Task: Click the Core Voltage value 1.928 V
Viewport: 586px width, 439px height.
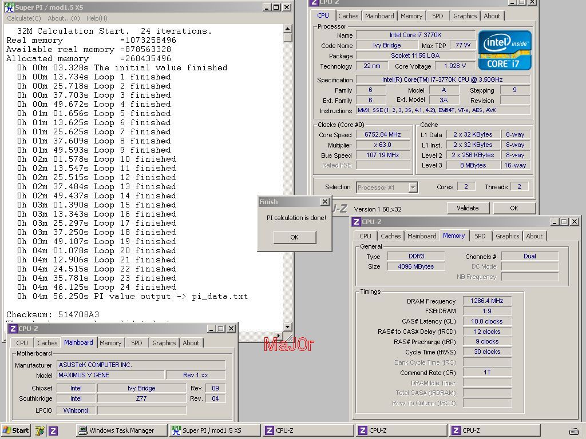Action: coord(455,66)
